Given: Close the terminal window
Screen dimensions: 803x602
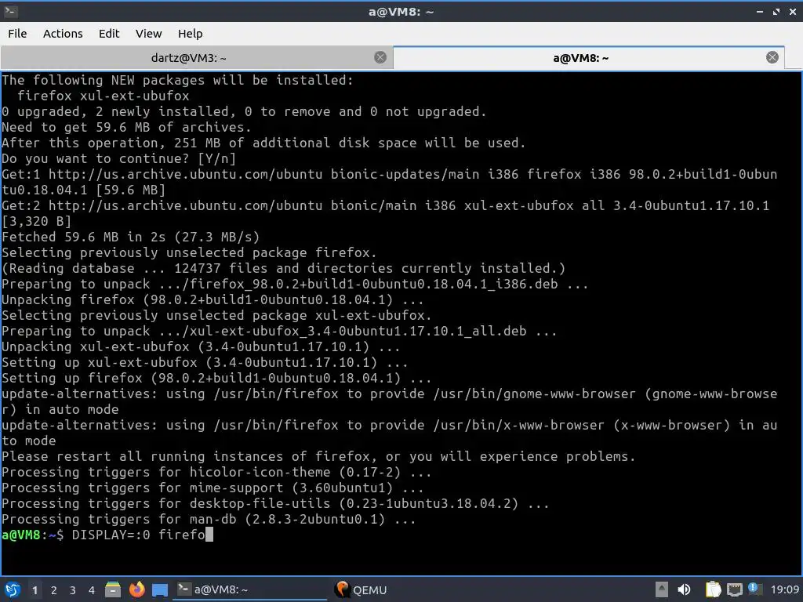Looking at the screenshot, I should point(792,11).
